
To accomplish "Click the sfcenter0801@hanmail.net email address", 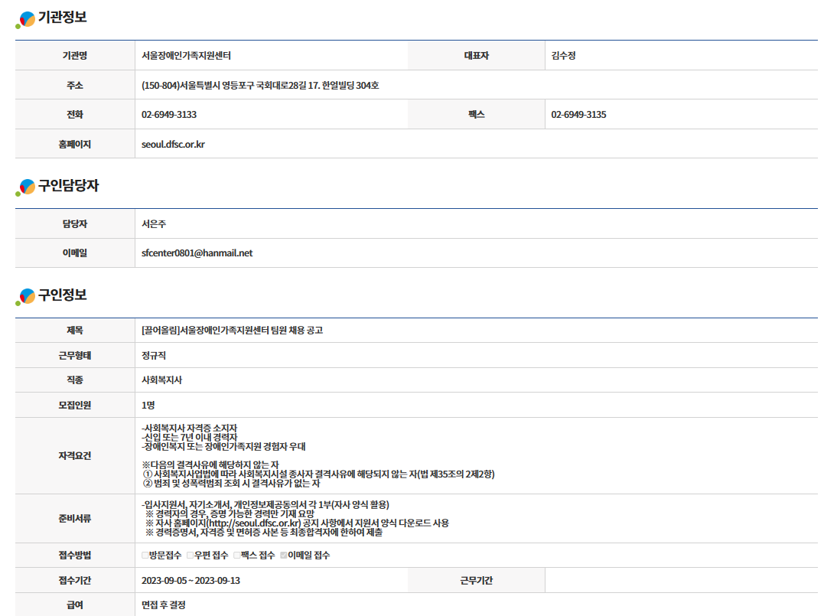I will pos(197,253).
